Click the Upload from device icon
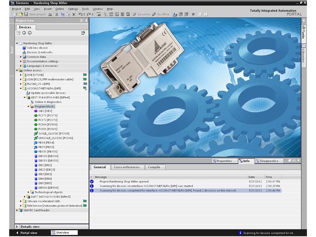 pos(117,14)
